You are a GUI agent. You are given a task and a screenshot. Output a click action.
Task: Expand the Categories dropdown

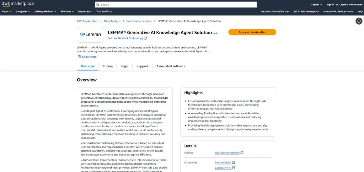(23, 11)
